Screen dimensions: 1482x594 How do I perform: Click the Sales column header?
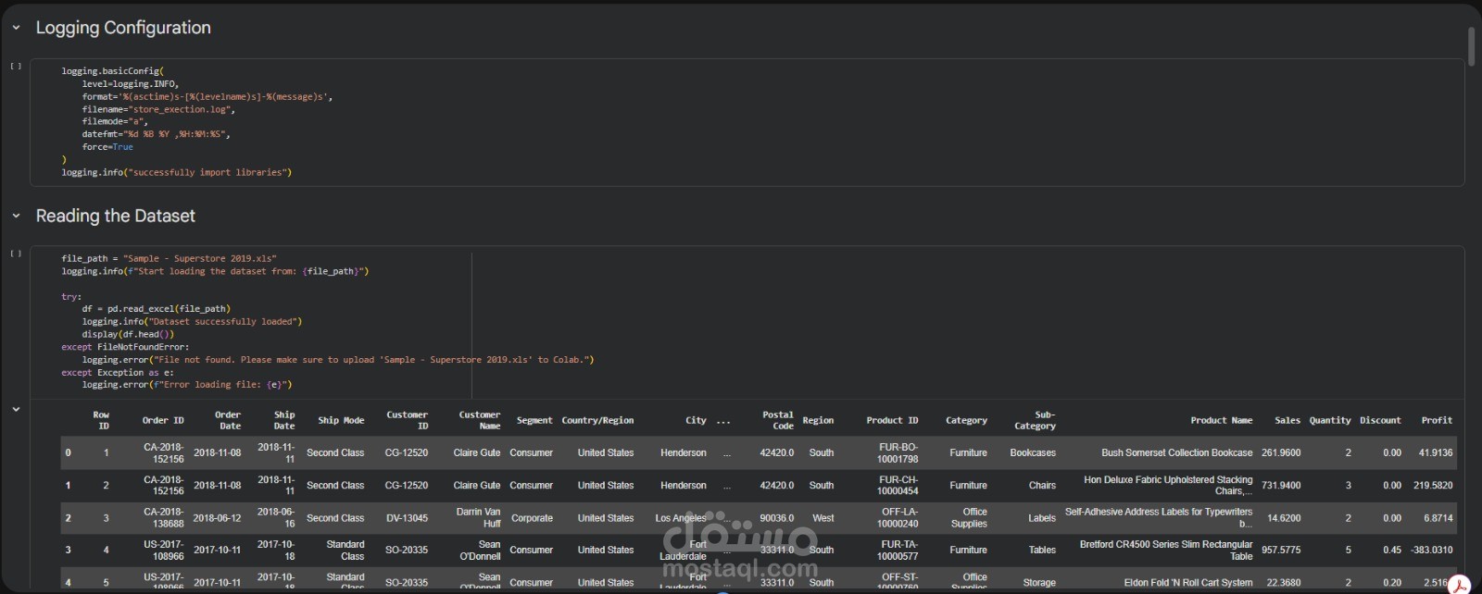pos(1287,420)
